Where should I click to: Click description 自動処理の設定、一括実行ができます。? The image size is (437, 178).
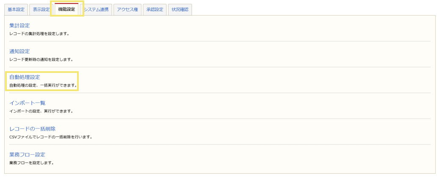43,85
